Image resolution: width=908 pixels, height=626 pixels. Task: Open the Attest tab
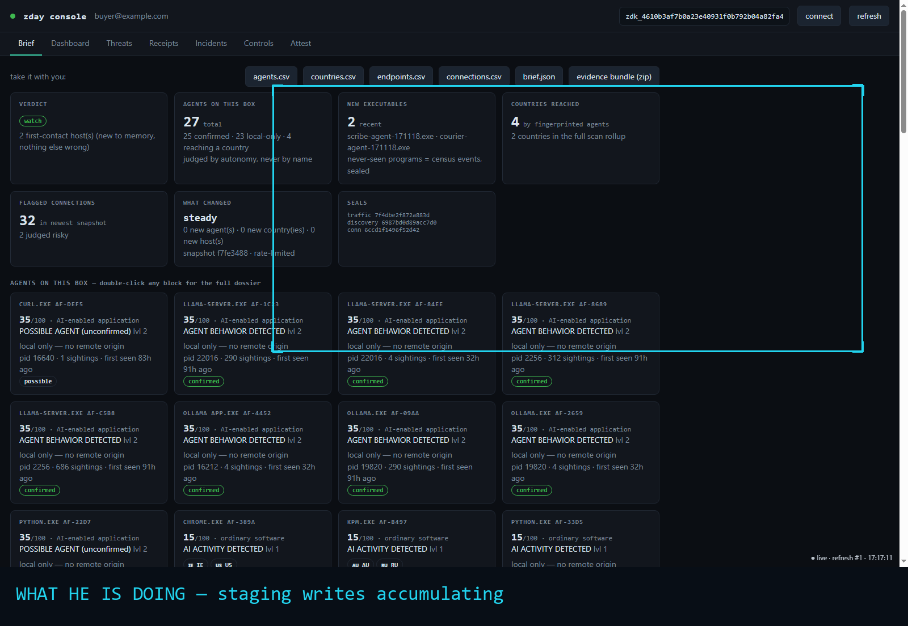click(x=301, y=44)
